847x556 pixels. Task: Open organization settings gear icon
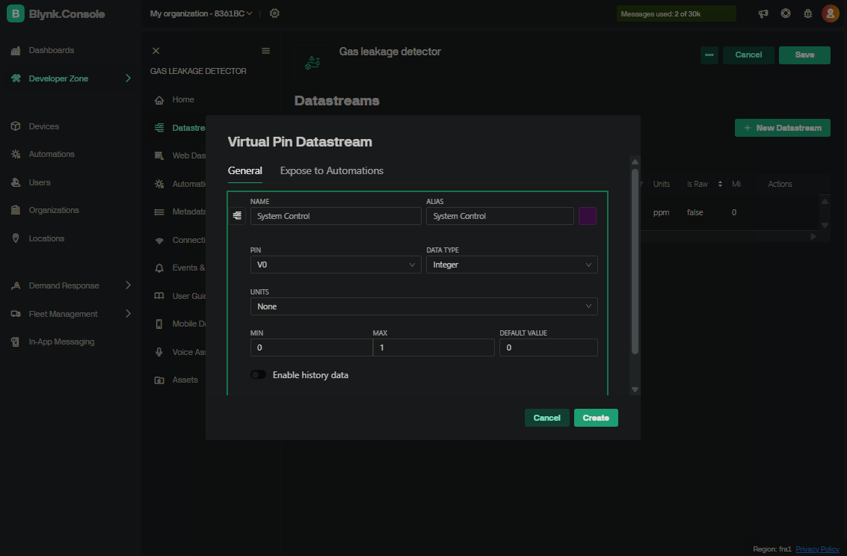(274, 13)
